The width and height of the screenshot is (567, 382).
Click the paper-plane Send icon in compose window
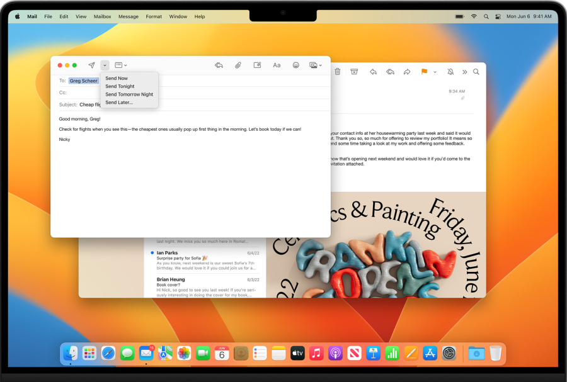tap(91, 65)
